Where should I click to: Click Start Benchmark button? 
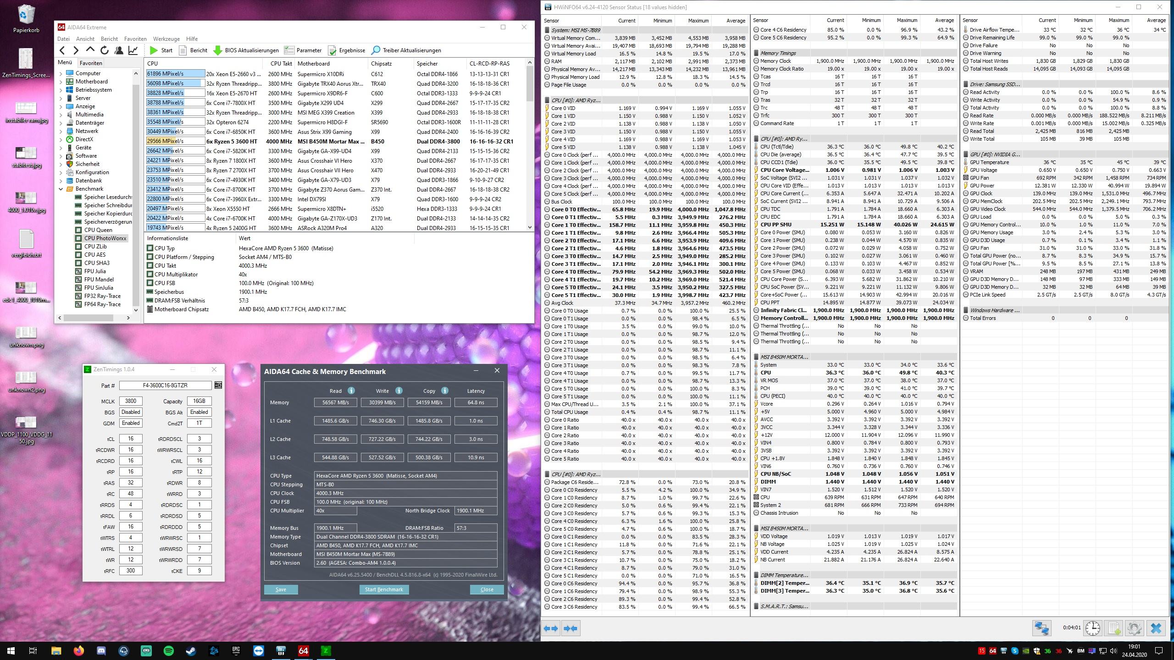pos(384,589)
